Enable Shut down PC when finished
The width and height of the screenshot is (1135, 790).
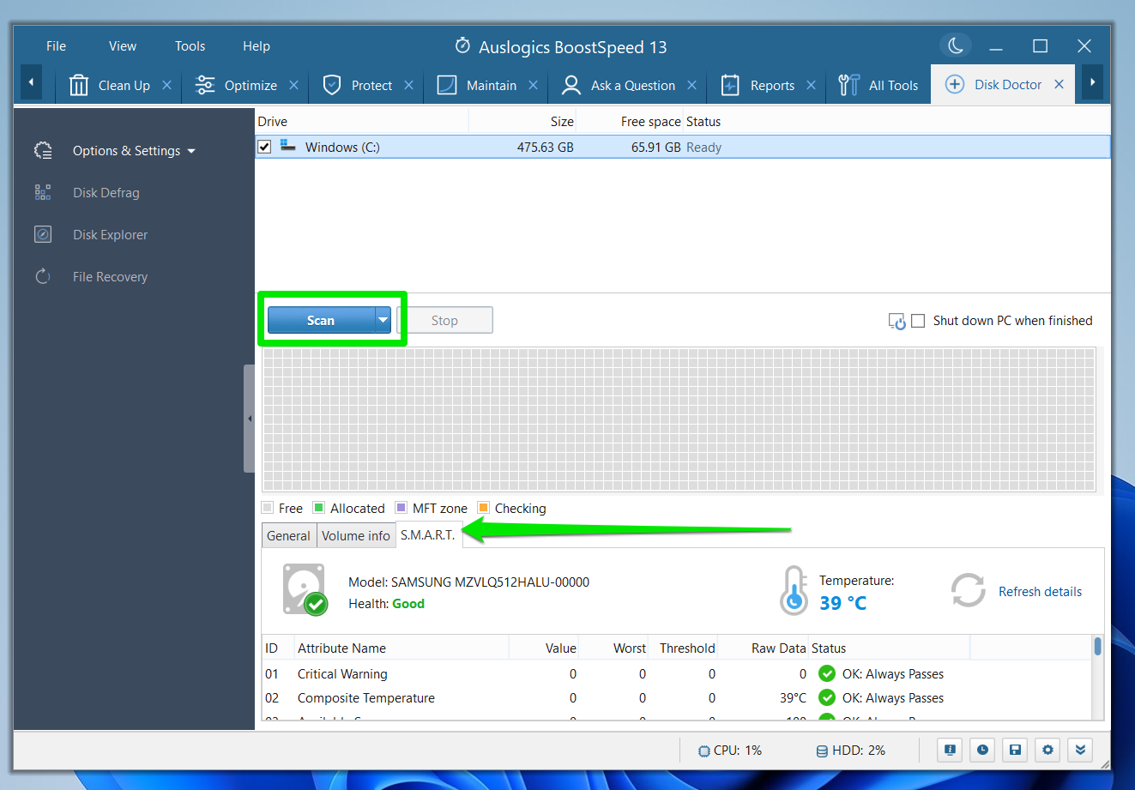(x=918, y=321)
